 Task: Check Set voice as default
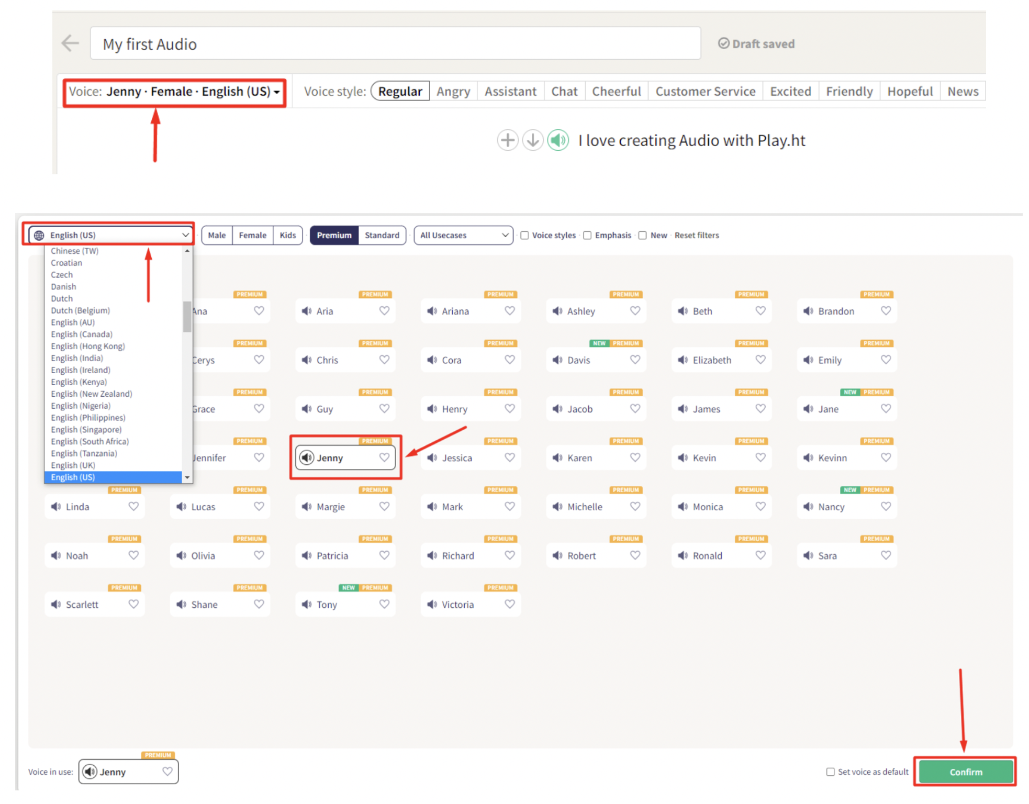pos(830,772)
